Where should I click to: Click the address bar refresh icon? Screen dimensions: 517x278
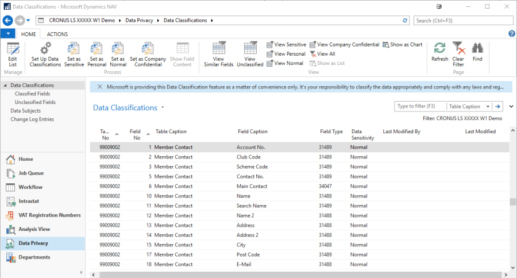[405, 21]
